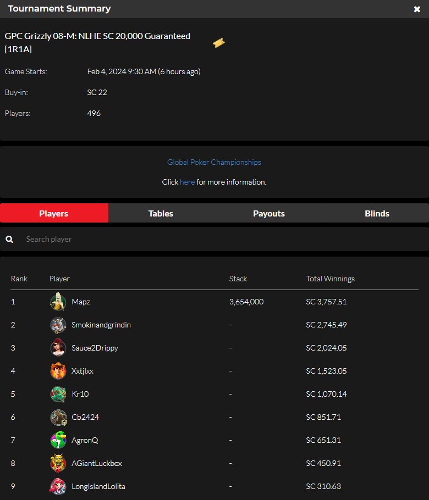Image resolution: width=429 pixels, height=500 pixels.
Task: Close the Tournament Summary dialog
Action: coord(417,9)
